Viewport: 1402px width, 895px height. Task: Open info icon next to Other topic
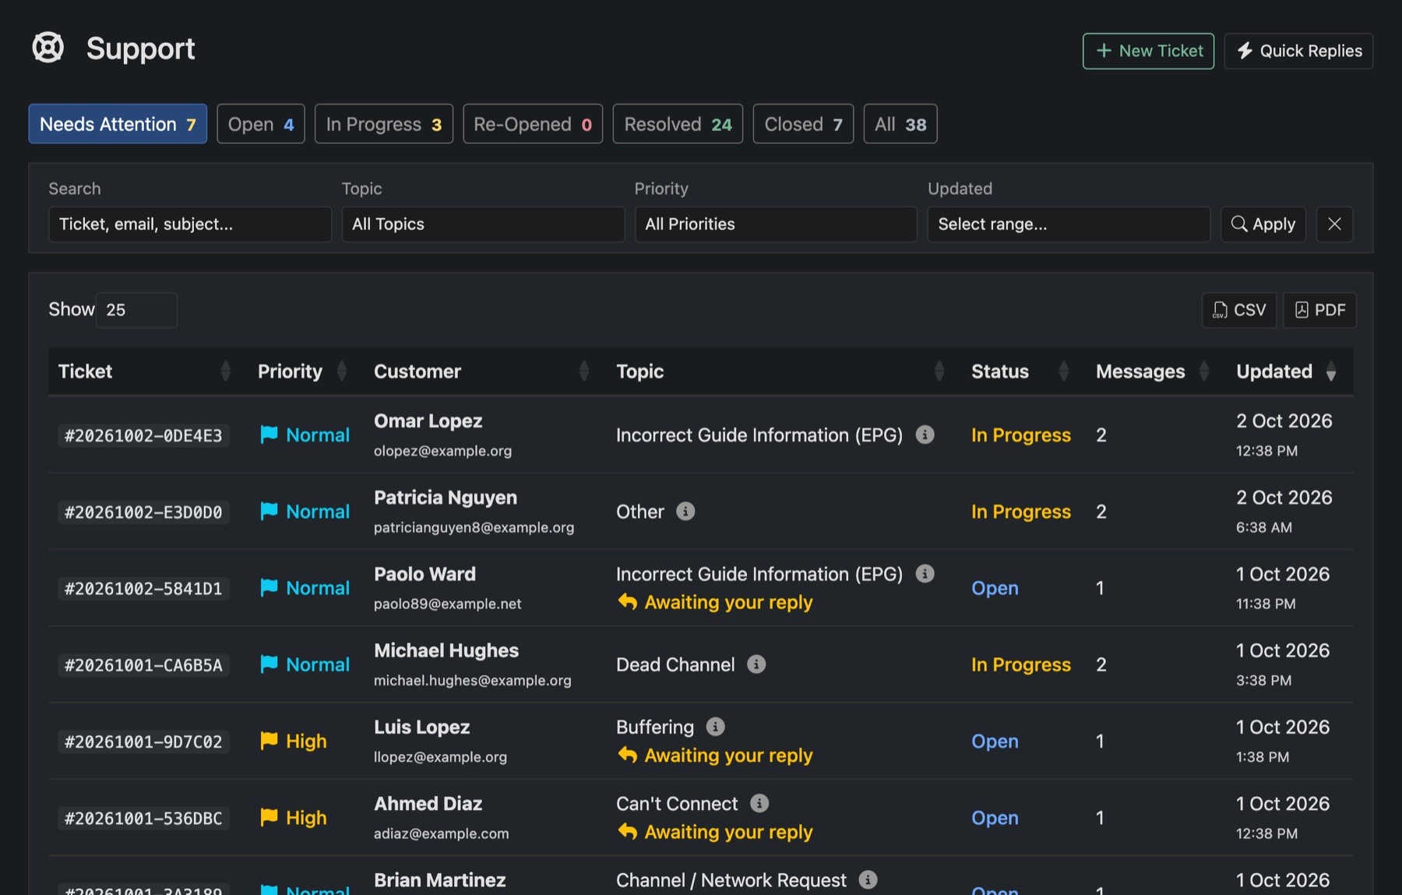[685, 511]
